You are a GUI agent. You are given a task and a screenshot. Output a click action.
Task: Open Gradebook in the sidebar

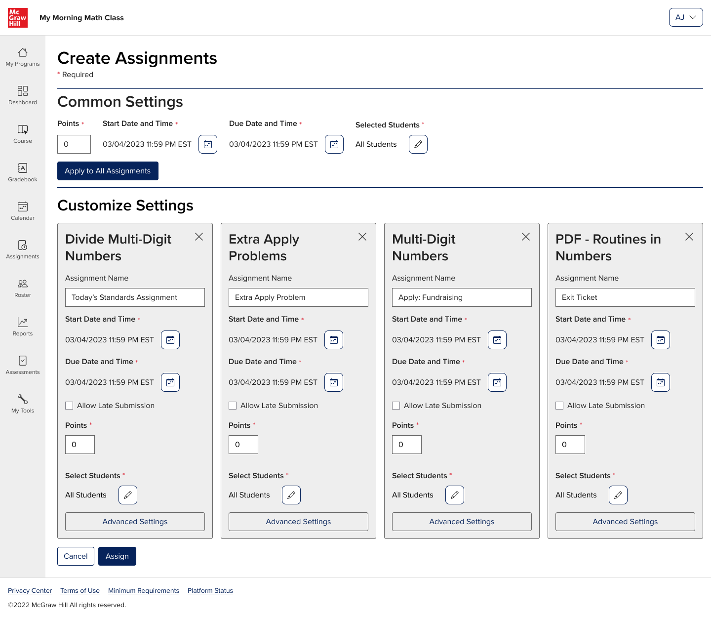[23, 173]
